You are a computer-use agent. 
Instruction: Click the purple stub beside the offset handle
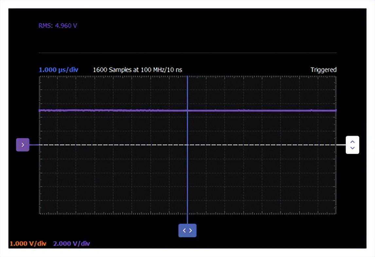[34, 145]
